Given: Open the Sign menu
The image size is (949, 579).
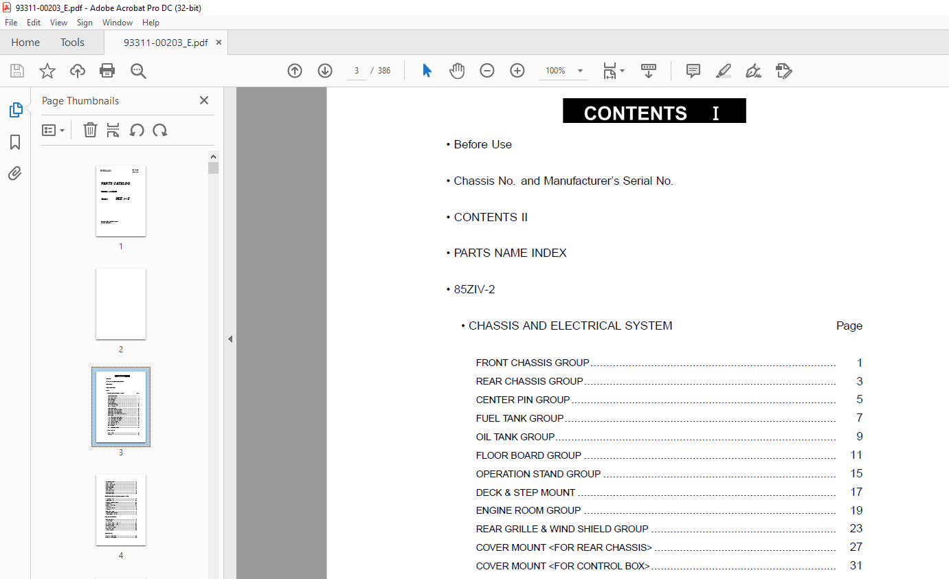Looking at the screenshot, I should (x=85, y=23).
